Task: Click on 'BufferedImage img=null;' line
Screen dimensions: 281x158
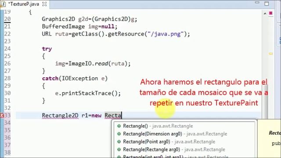Action: (79, 26)
